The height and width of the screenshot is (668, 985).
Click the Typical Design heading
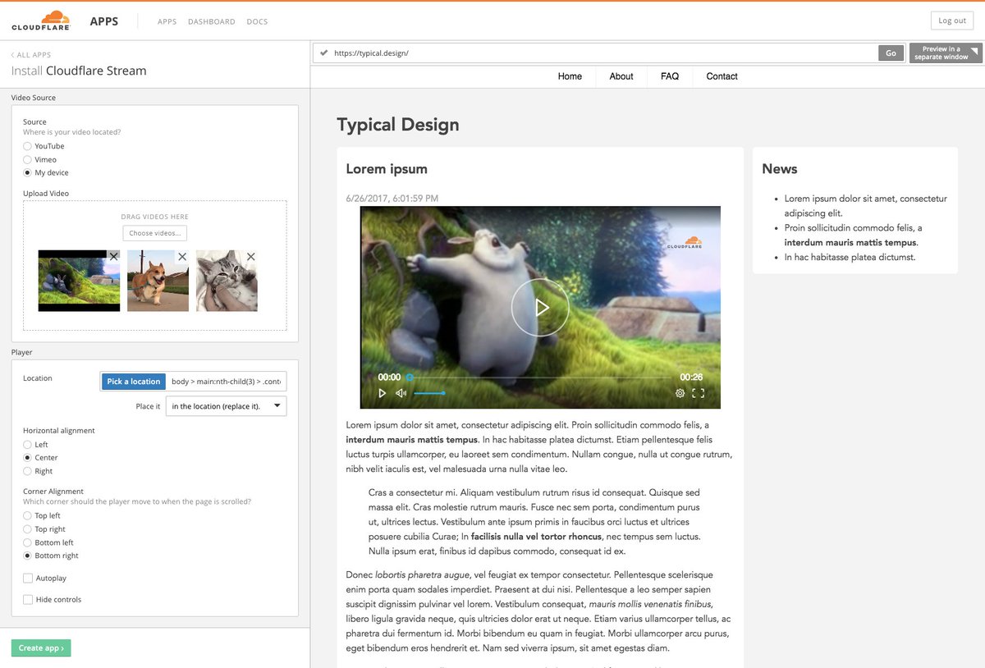tap(398, 125)
